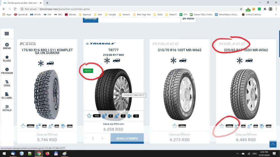Click the Kama brand logo
Screen dimensions: 280x157
click(x=28, y=44)
